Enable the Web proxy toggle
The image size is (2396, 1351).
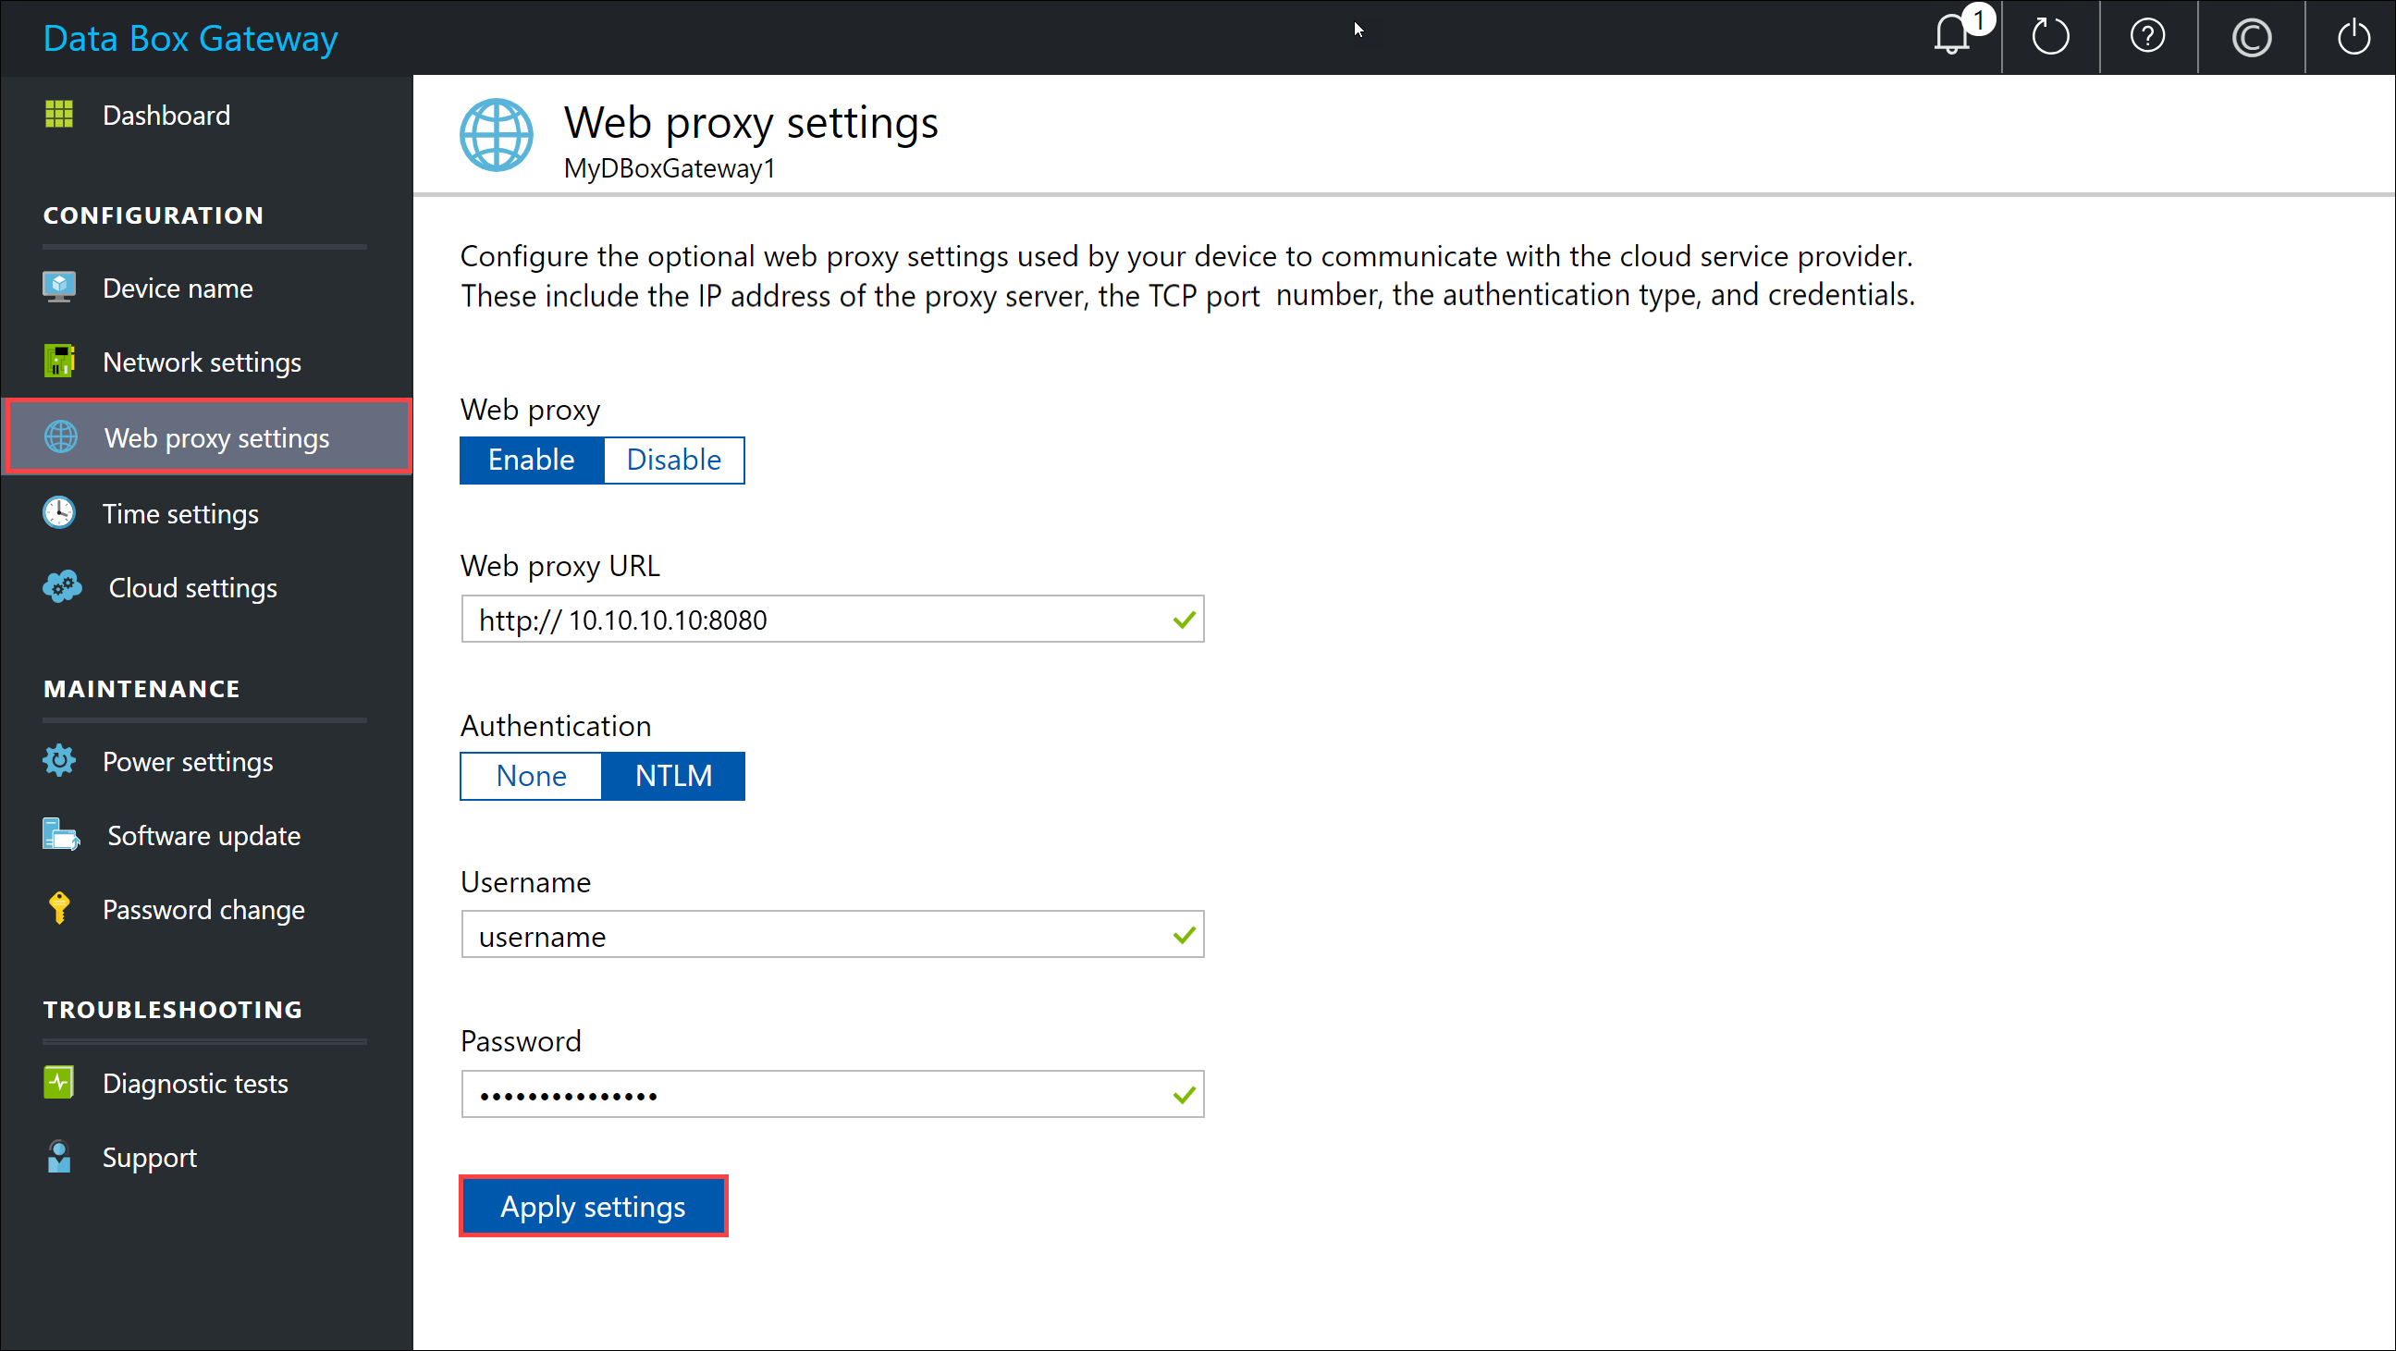tap(530, 459)
